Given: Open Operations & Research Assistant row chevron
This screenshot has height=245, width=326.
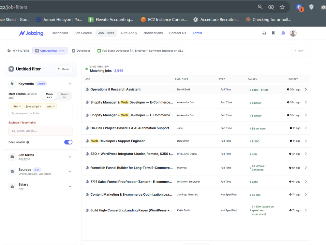Looking at the screenshot, I should 306,90.
